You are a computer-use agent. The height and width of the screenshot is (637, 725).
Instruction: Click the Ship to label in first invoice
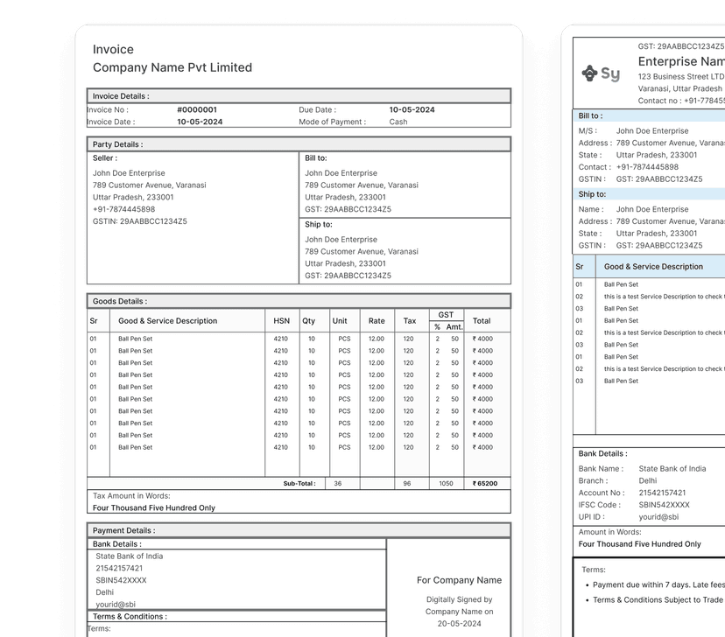coord(319,225)
